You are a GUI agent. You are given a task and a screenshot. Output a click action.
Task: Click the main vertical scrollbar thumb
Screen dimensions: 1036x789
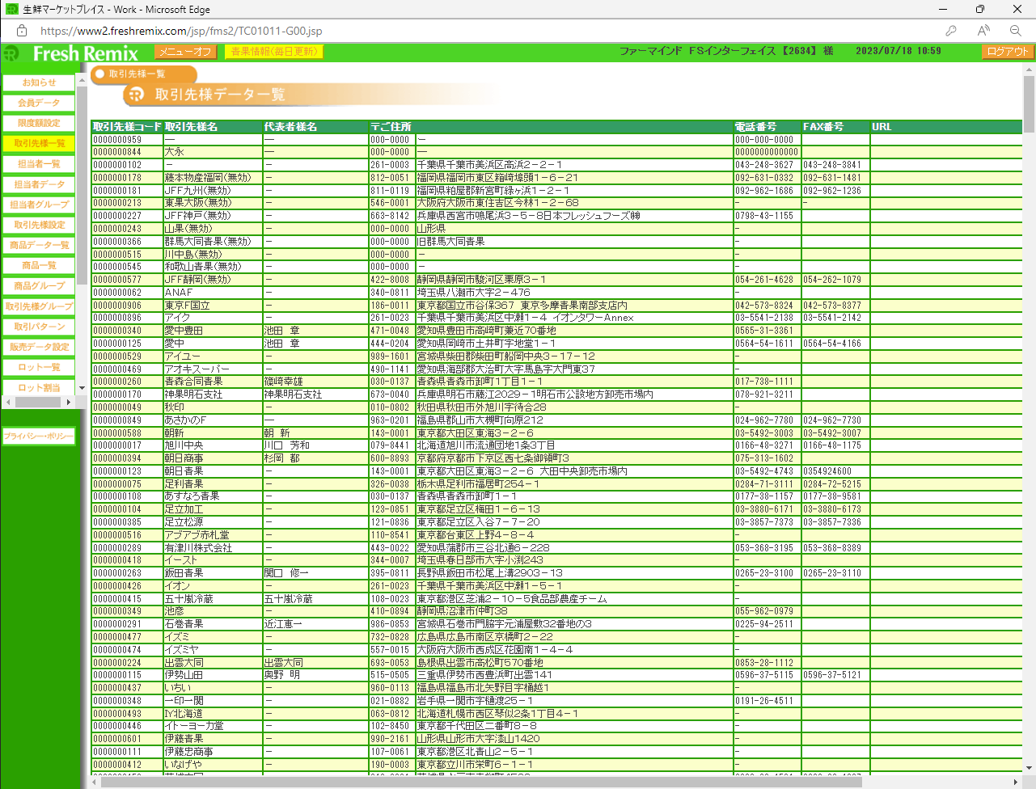1029,105
